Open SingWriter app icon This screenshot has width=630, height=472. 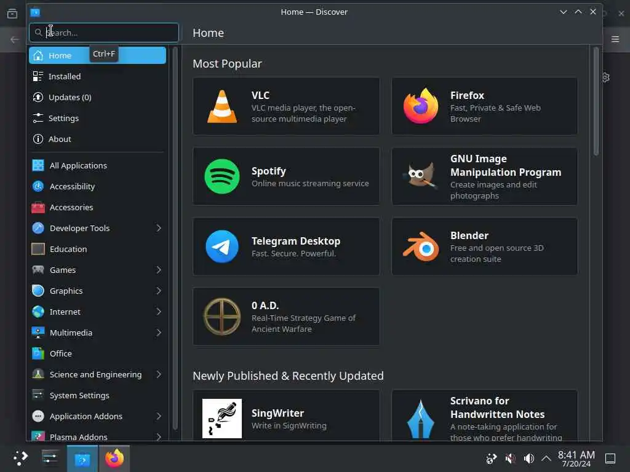(x=221, y=418)
